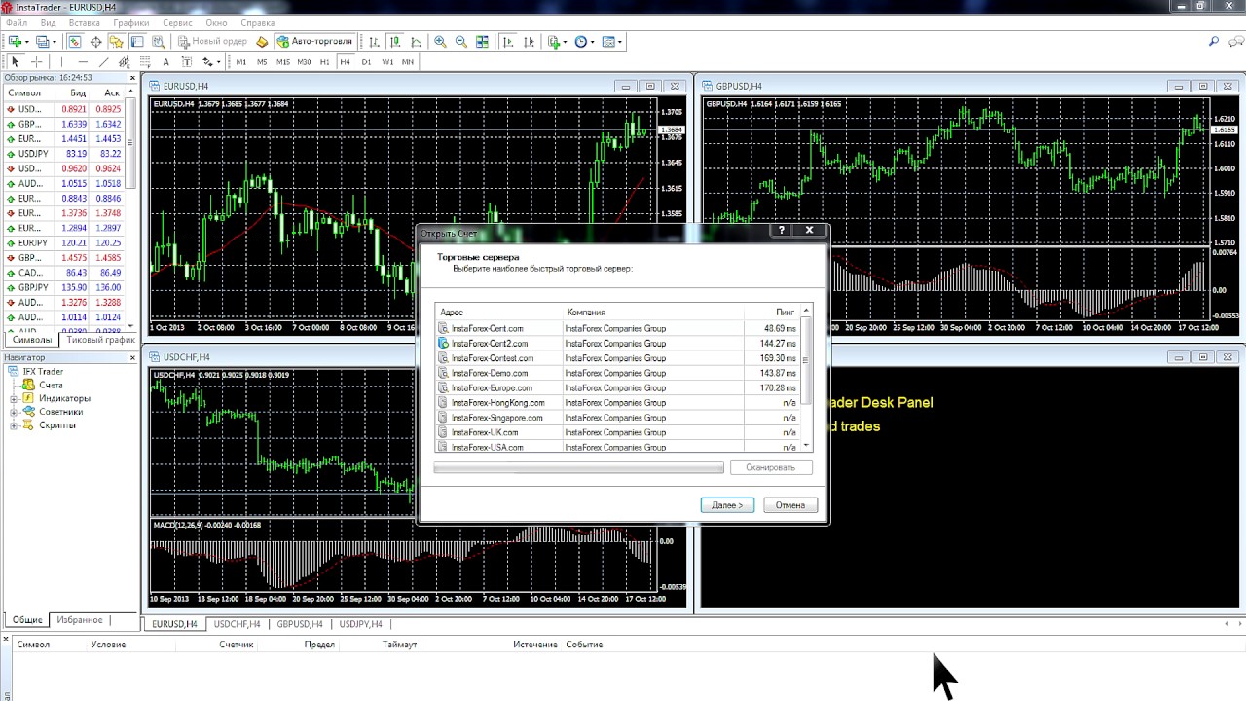The width and height of the screenshot is (1246, 701).
Task: Draw a vertical line tool
Action: (61, 62)
